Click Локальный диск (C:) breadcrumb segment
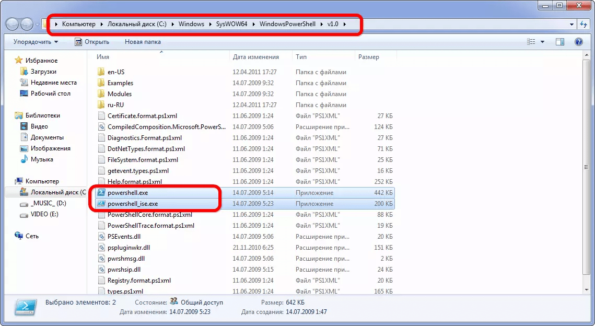595x326 pixels. [137, 24]
